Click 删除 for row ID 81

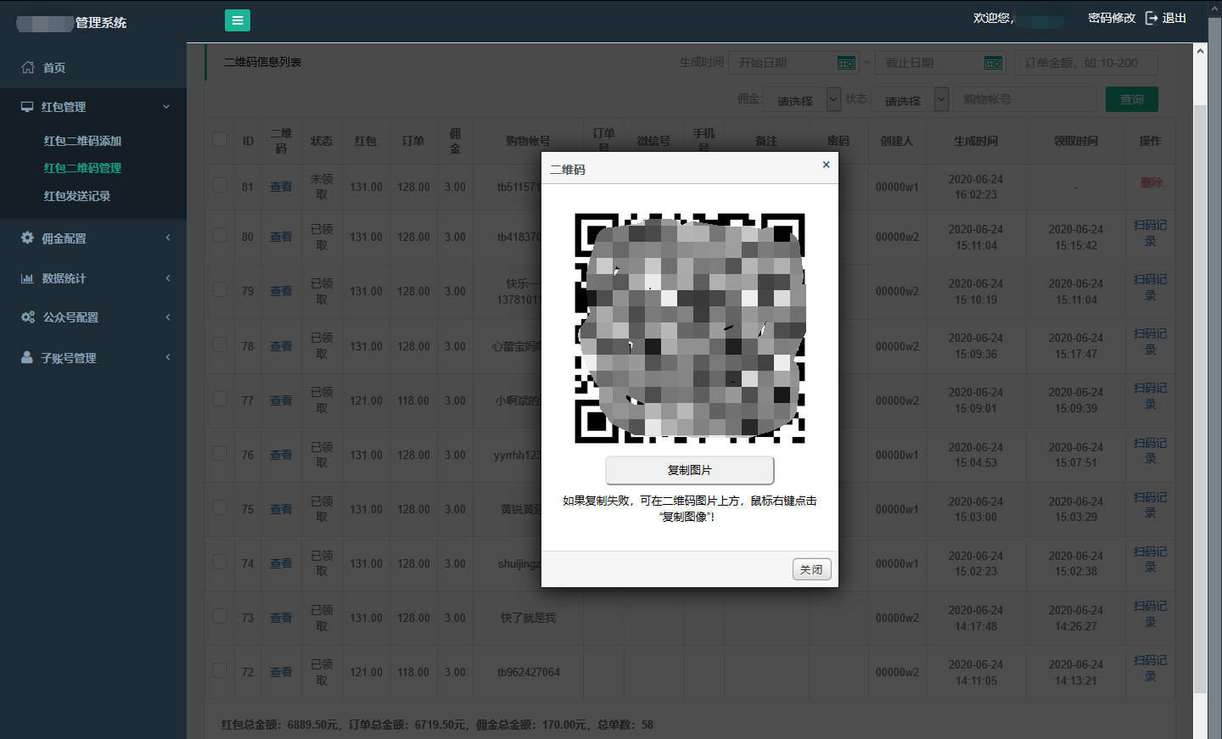(x=1152, y=182)
